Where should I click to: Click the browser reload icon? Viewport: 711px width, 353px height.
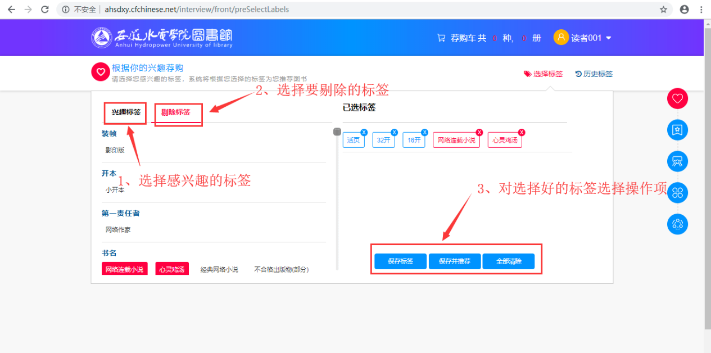click(45, 10)
